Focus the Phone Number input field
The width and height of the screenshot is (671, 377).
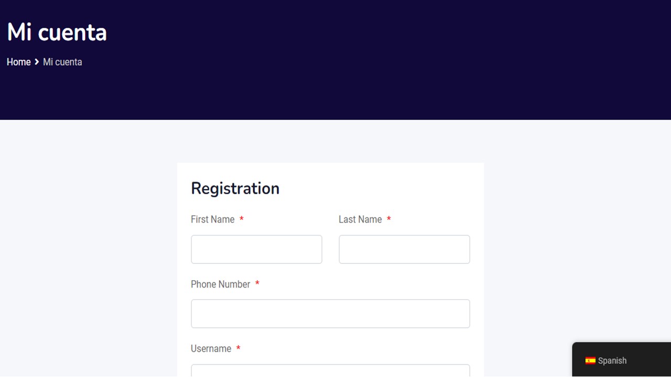330,313
